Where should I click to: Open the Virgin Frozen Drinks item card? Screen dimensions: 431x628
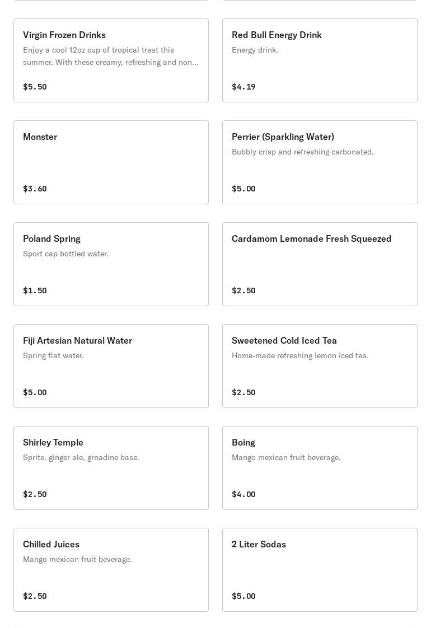(x=111, y=60)
